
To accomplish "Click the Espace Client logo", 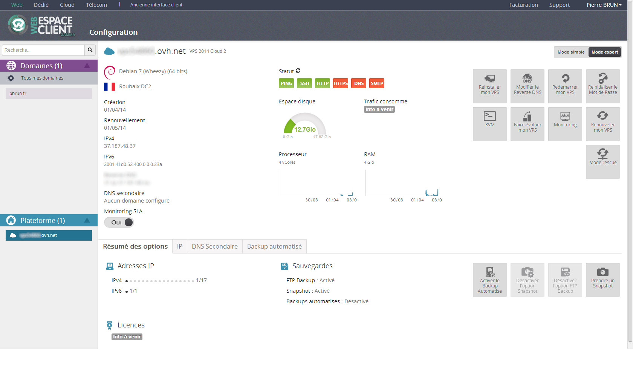I will [41, 26].
